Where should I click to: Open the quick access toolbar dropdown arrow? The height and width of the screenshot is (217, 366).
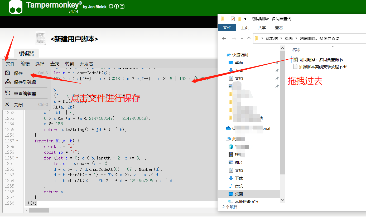point(245,19)
